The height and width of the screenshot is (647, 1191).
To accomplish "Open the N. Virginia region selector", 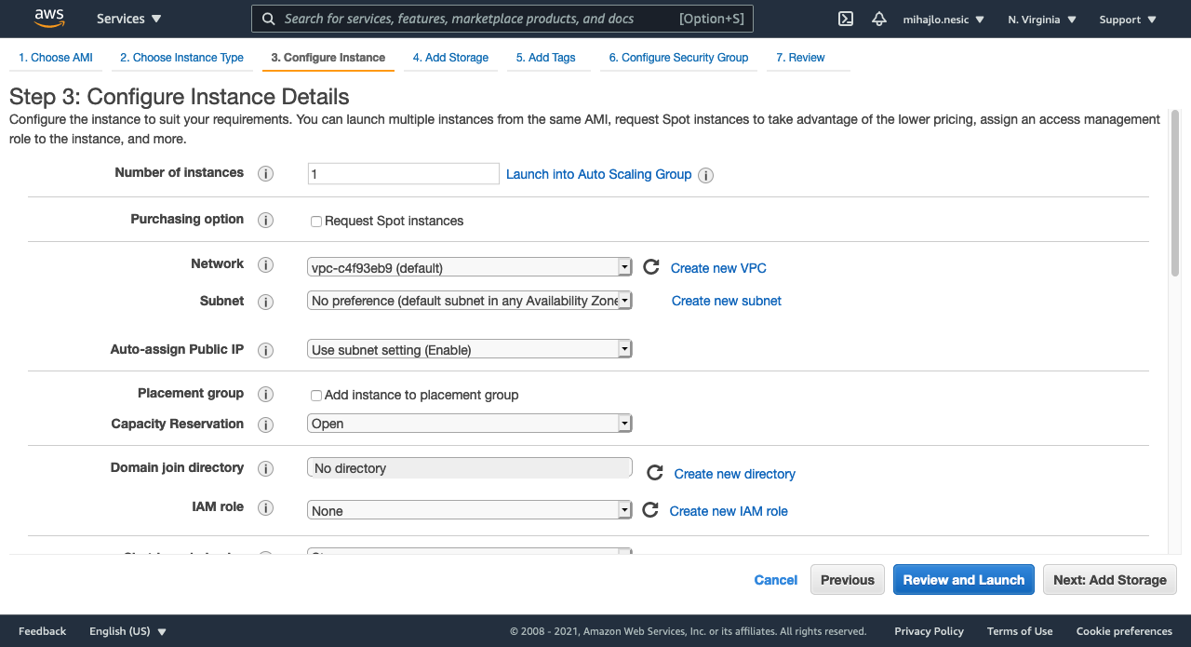I will (x=1042, y=20).
